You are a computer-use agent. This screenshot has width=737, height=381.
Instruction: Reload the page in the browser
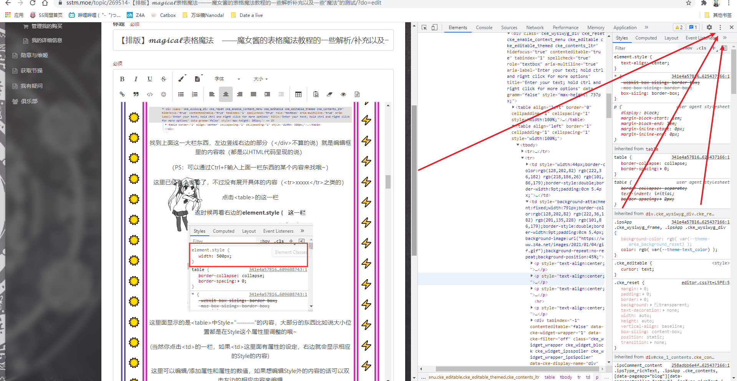tap(33, 3)
